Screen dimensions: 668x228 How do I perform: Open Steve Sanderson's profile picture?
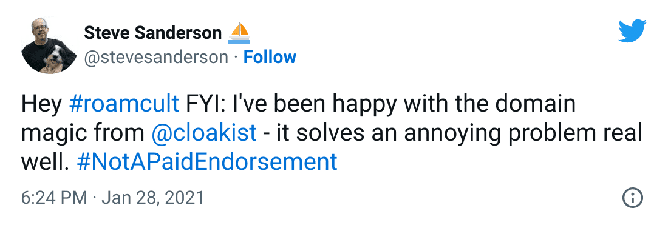(x=49, y=45)
